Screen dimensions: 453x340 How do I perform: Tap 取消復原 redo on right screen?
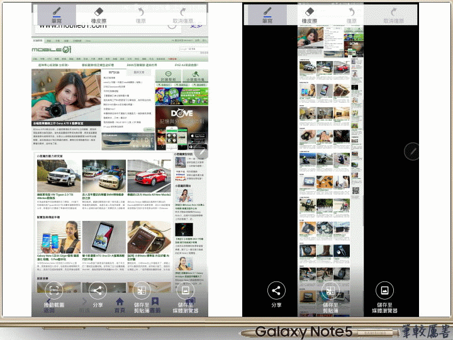tap(393, 14)
